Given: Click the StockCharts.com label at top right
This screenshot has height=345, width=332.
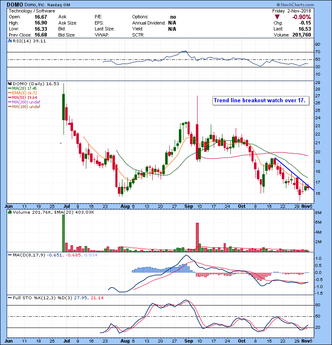Looking at the screenshot, I should pyautogui.click(x=295, y=5).
